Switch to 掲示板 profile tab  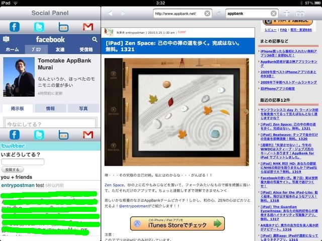[18, 108]
